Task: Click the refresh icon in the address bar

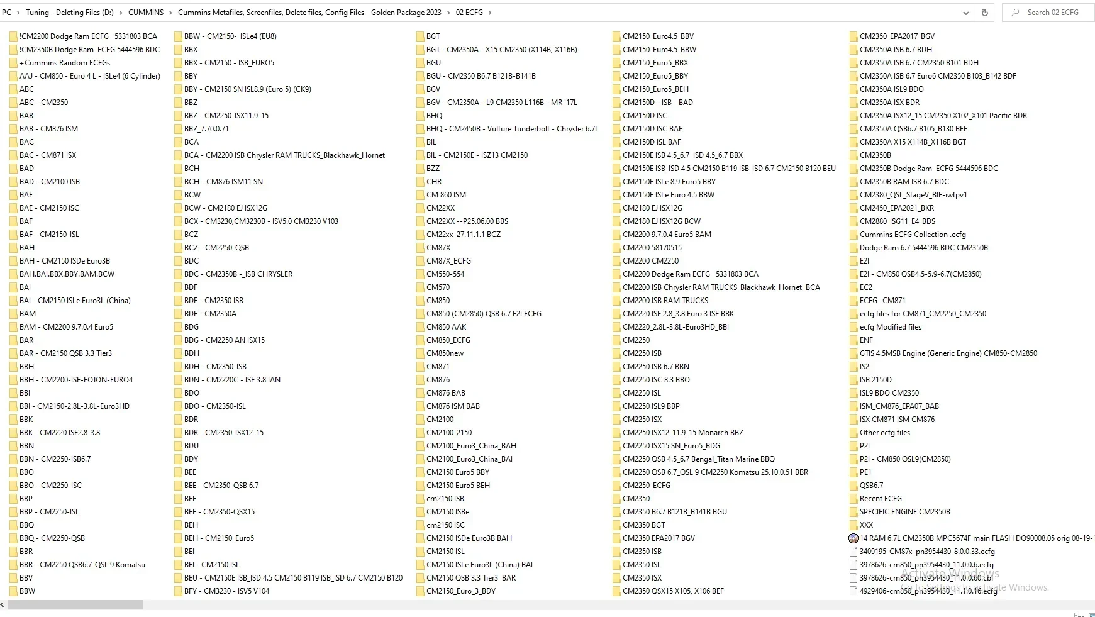Action: (984, 12)
